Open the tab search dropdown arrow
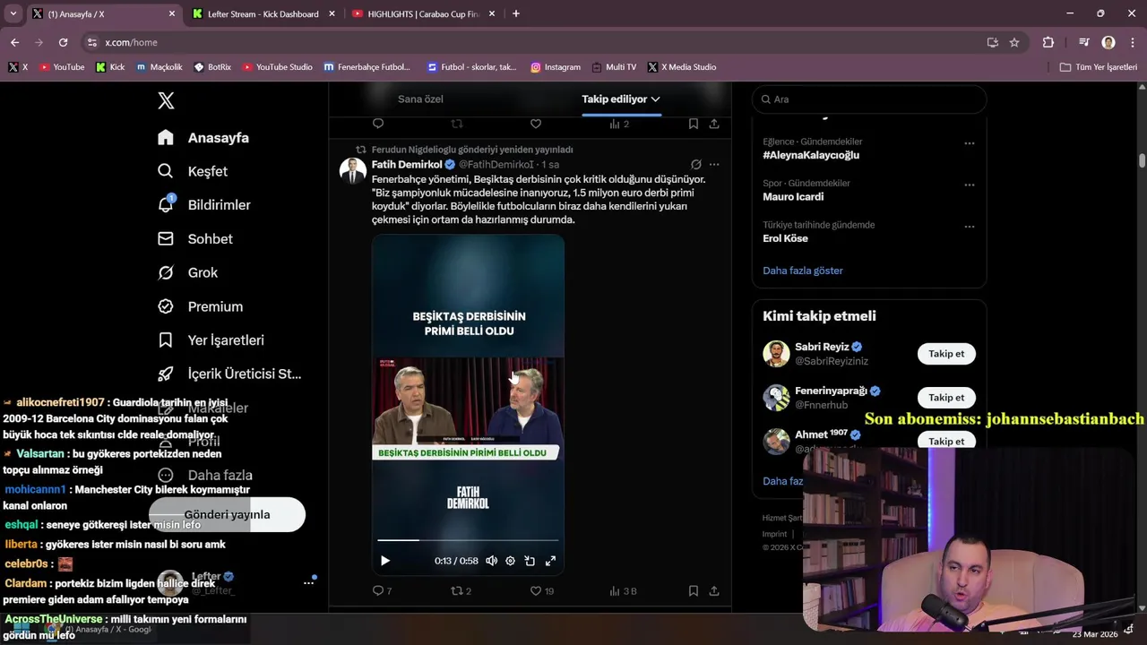Viewport: 1147px width, 645px height. coord(13,13)
